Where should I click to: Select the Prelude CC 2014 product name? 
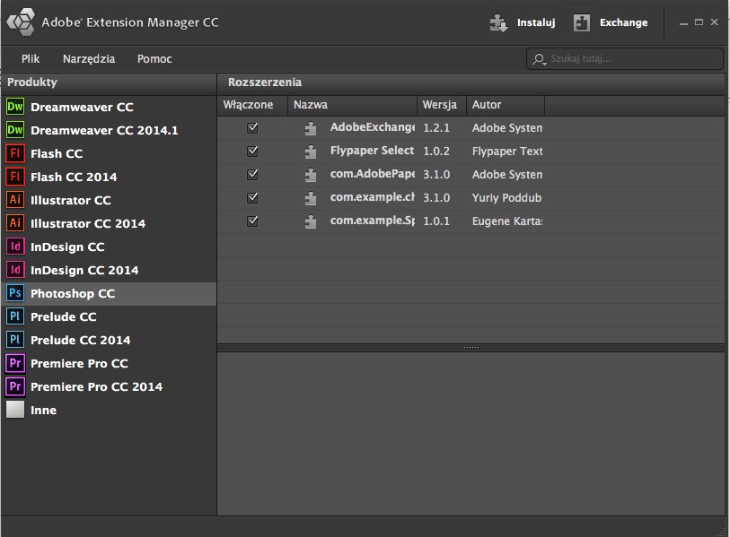pyautogui.click(x=81, y=341)
